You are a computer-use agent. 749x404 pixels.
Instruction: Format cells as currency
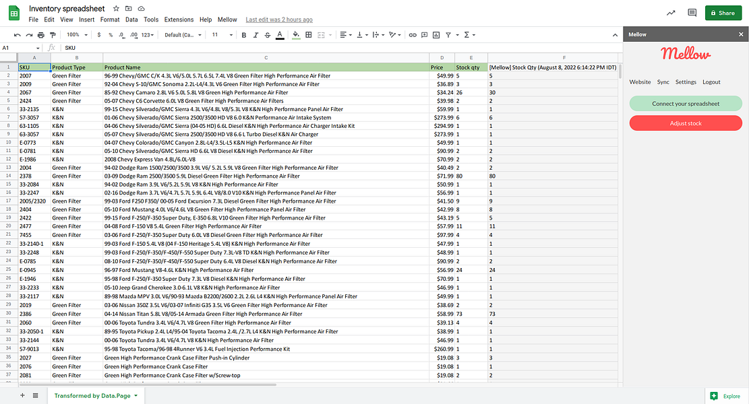(99, 35)
